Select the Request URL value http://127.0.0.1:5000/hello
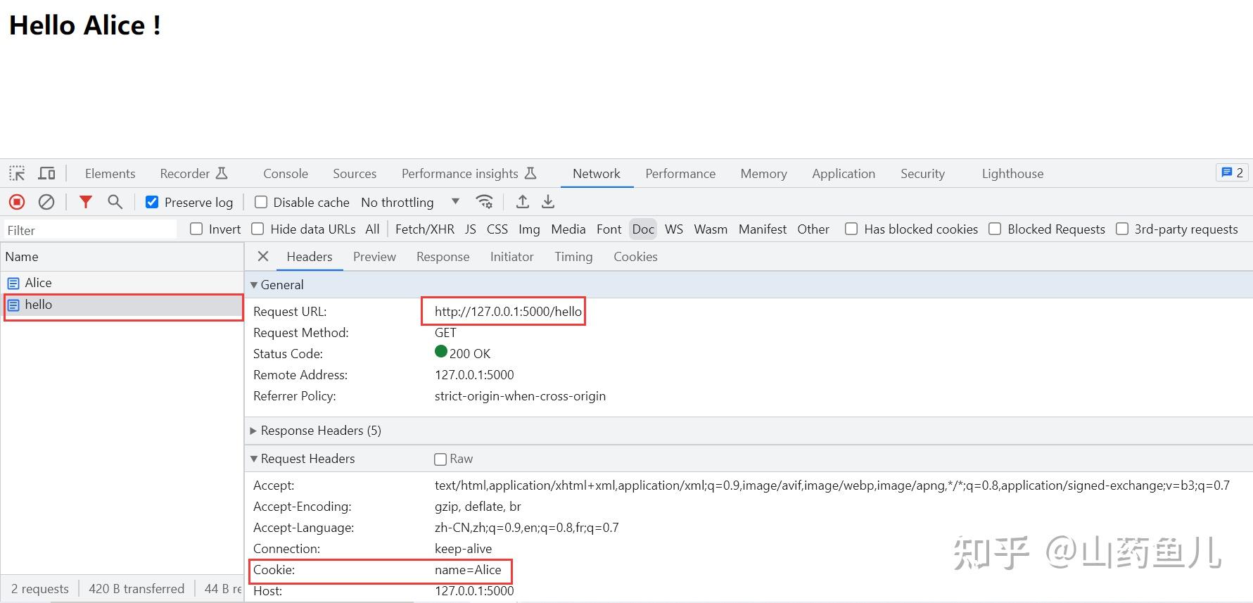The image size is (1253, 603). click(x=508, y=312)
